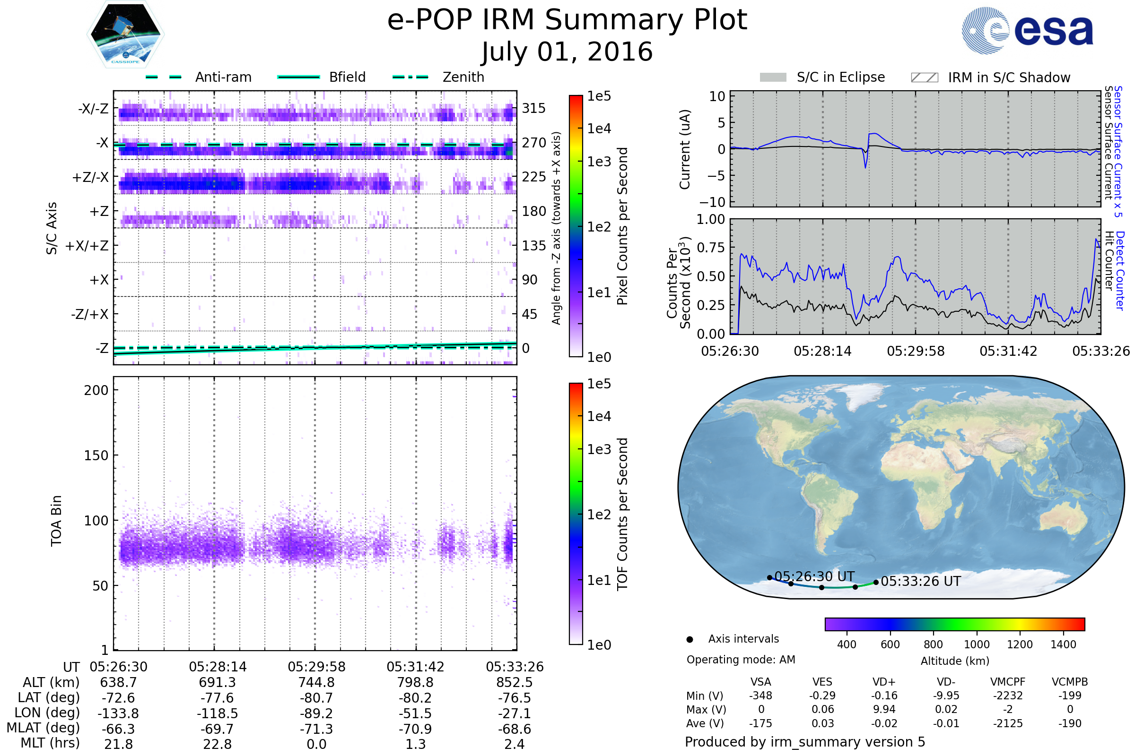
Task: Click the Produced by irm_summary version 5 text
Action: [x=805, y=742]
